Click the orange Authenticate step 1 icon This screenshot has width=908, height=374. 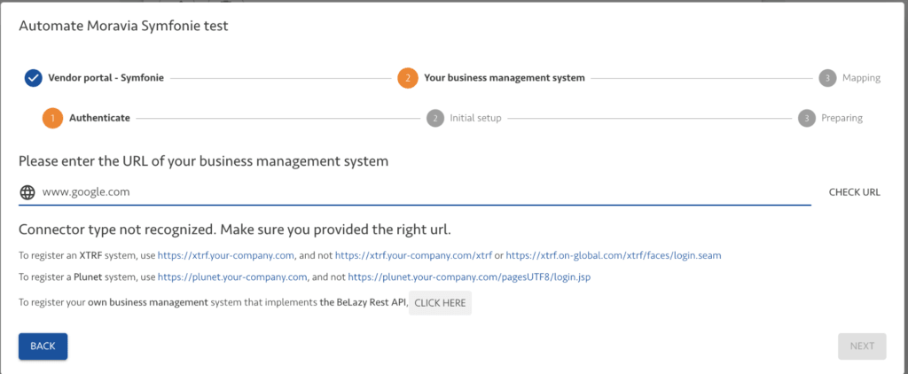pyautogui.click(x=52, y=118)
